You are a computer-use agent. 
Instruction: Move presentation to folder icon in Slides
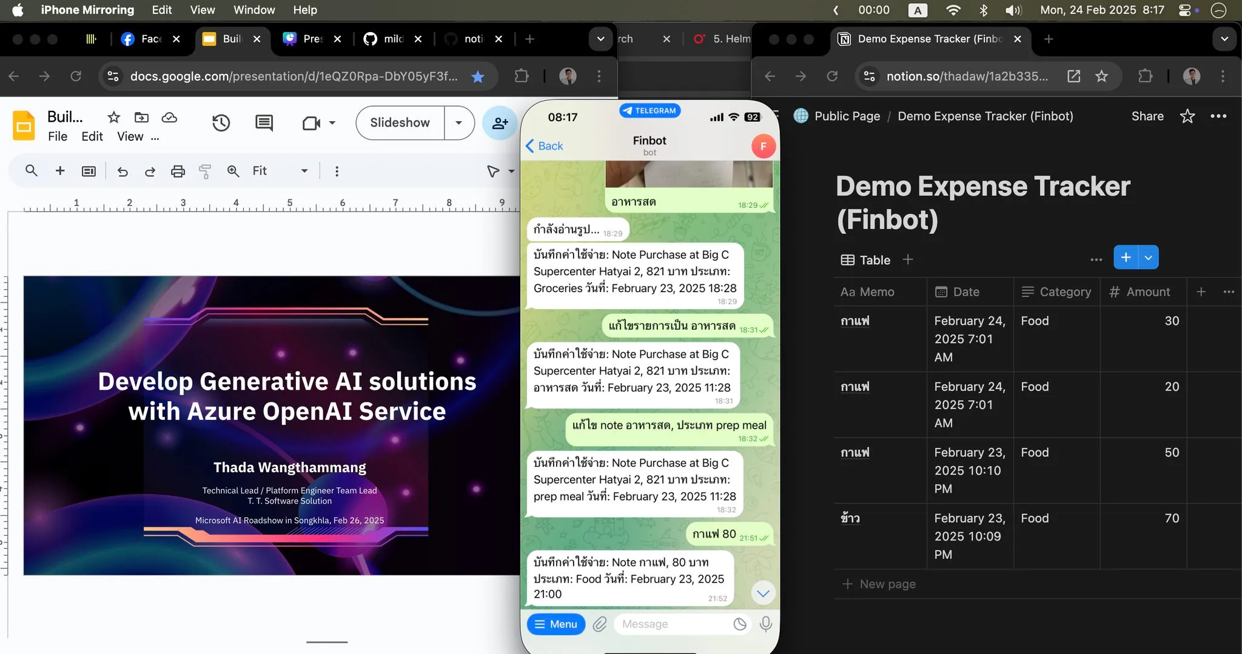pyautogui.click(x=141, y=117)
